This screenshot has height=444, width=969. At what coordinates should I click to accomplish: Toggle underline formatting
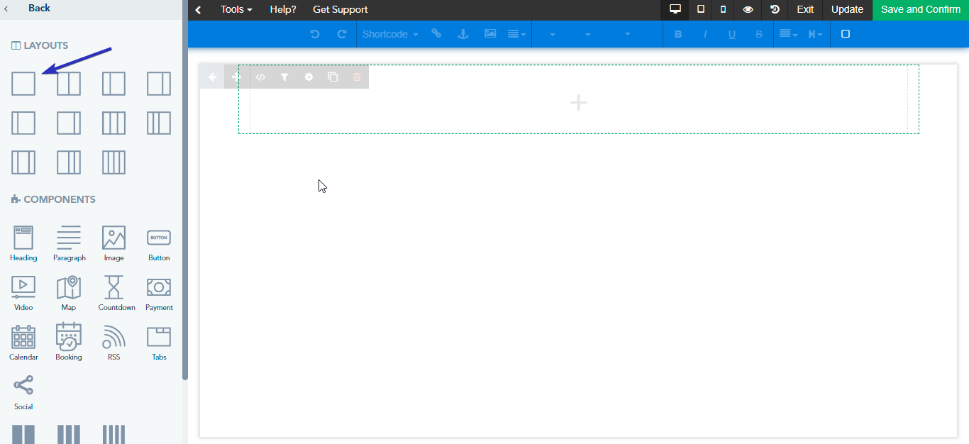pyautogui.click(x=732, y=34)
